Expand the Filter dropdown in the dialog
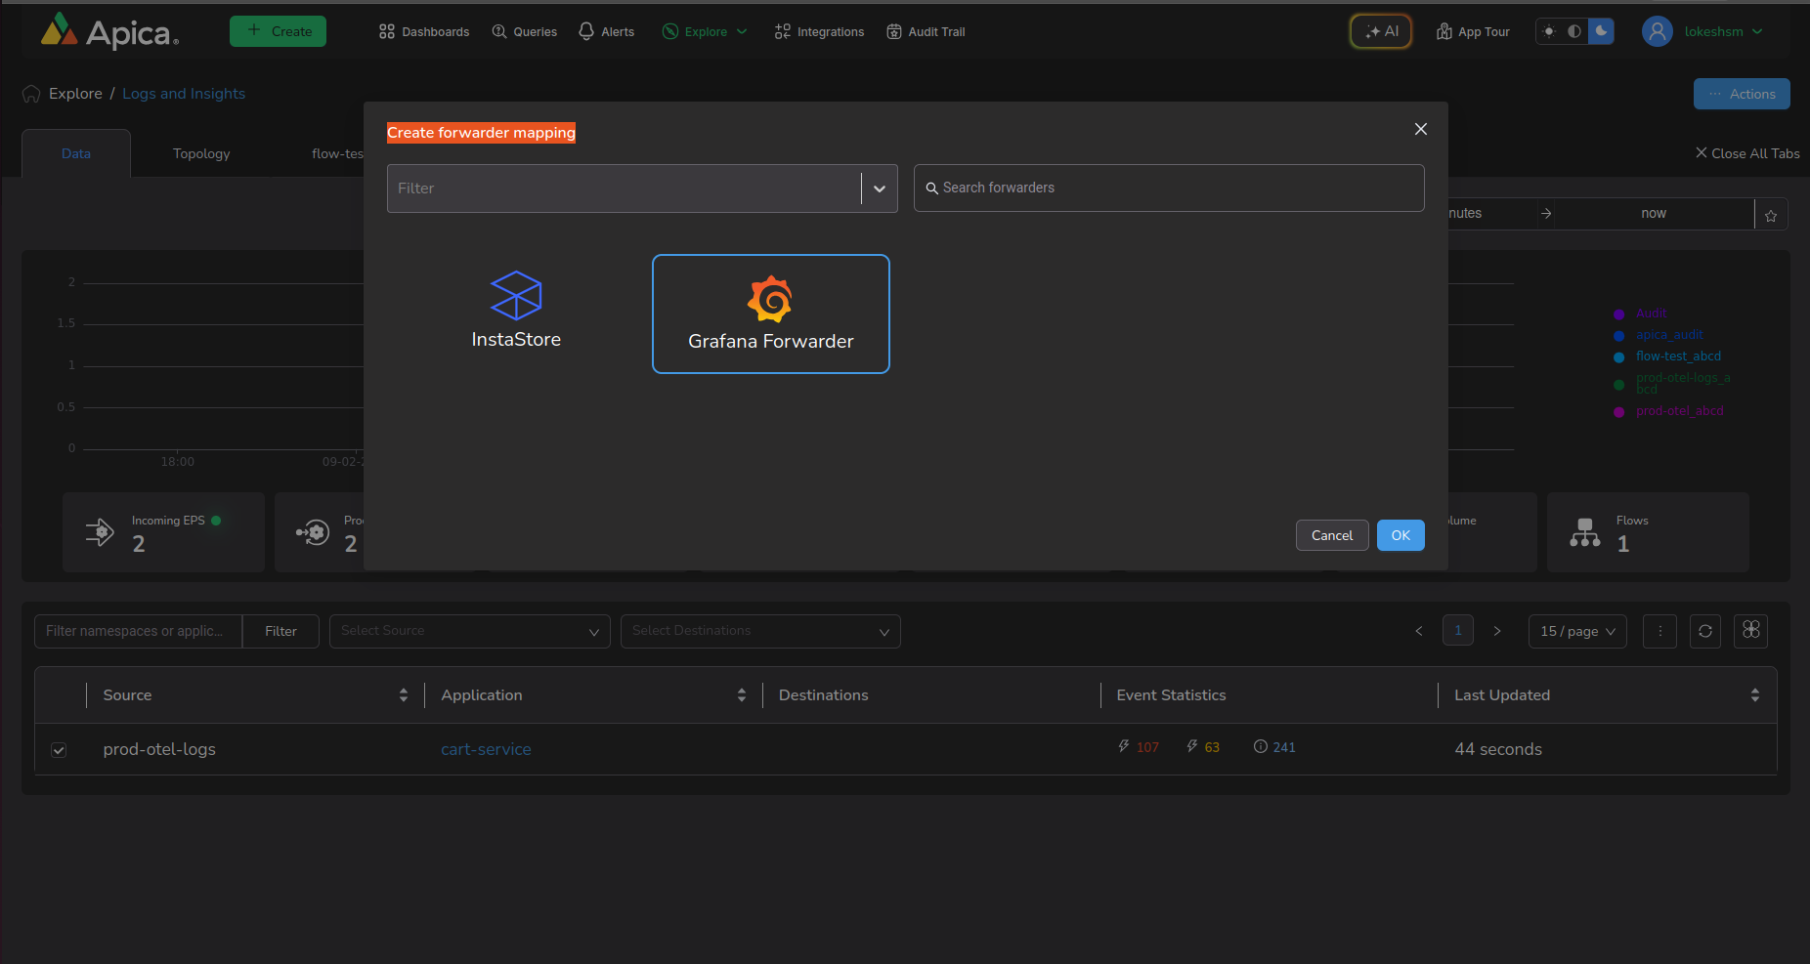The height and width of the screenshot is (964, 1810). point(879,189)
